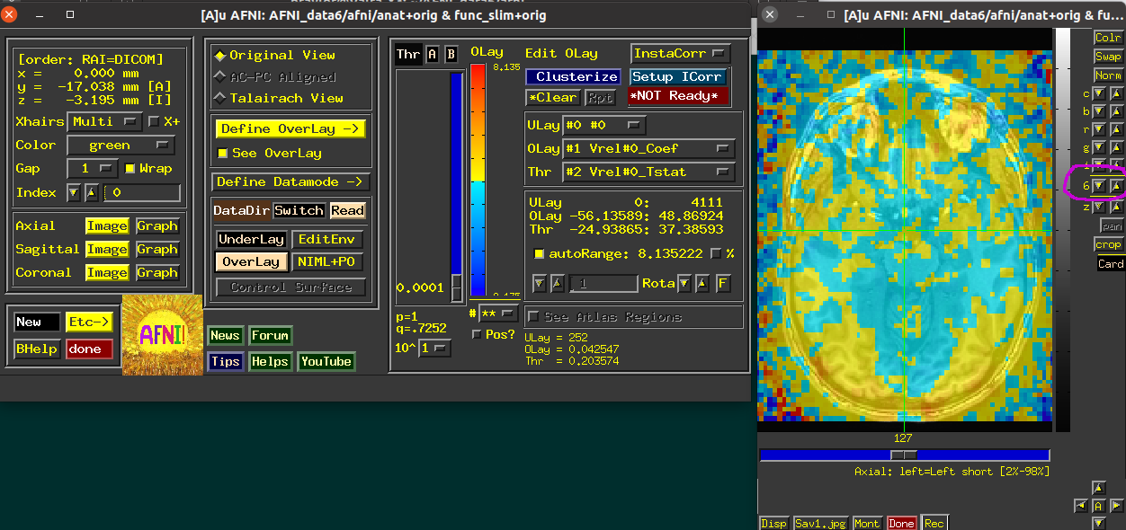The height and width of the screenshot is (530, 1126).
Task: Click the axial slice slider at 127
Action: pyautogui.click(x=904, y=455)
